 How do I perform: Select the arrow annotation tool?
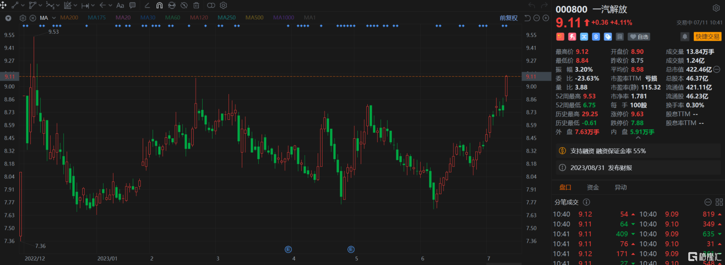pyautogui.click(x=103, y=5)
